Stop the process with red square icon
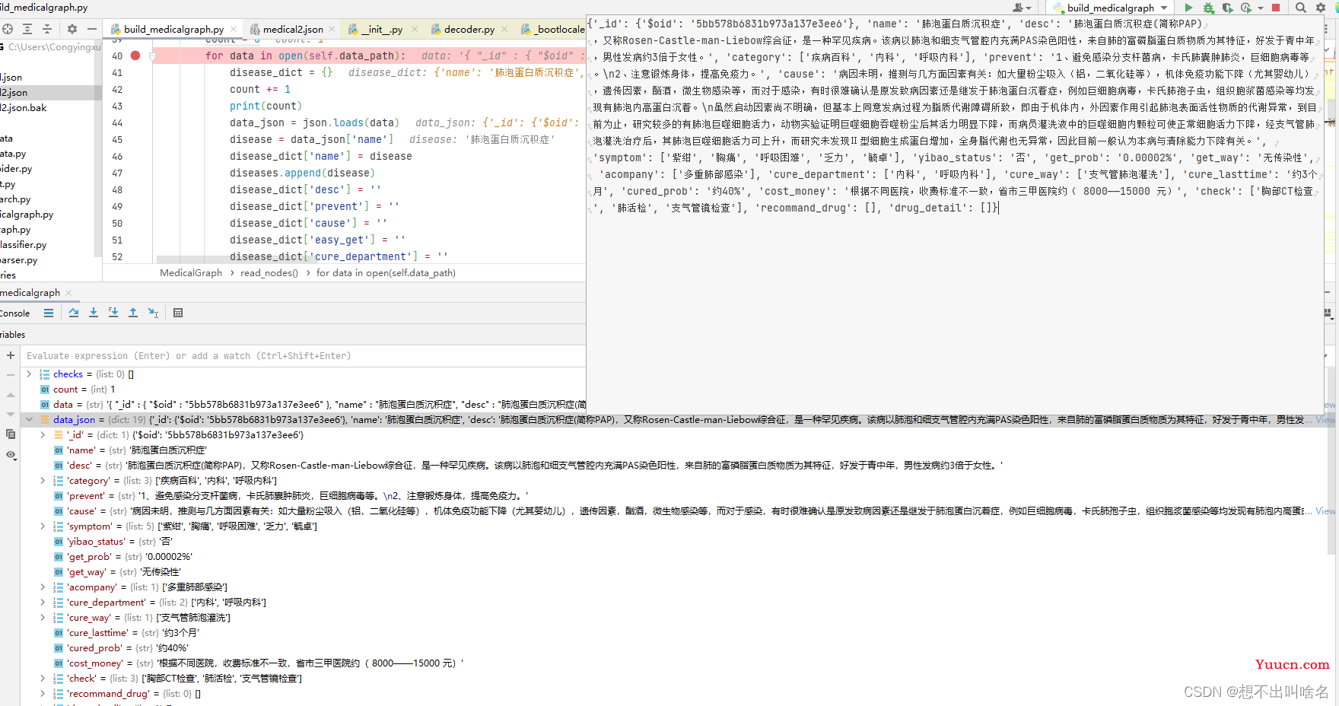This screenshot has height=706, width=1339. click(x=1276, y=8)
